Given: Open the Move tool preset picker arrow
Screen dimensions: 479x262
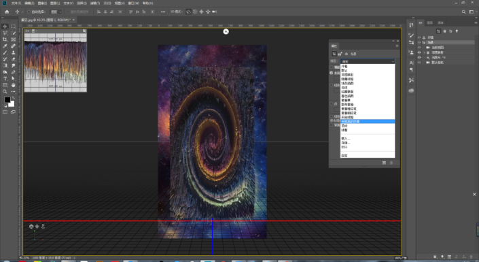Looking at the screenshot, I should click(x=22, y=12).
